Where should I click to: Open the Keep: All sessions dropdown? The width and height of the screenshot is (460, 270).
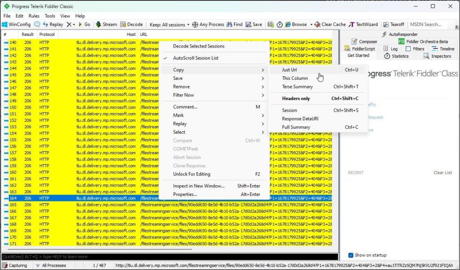click(x=169, y=24)
